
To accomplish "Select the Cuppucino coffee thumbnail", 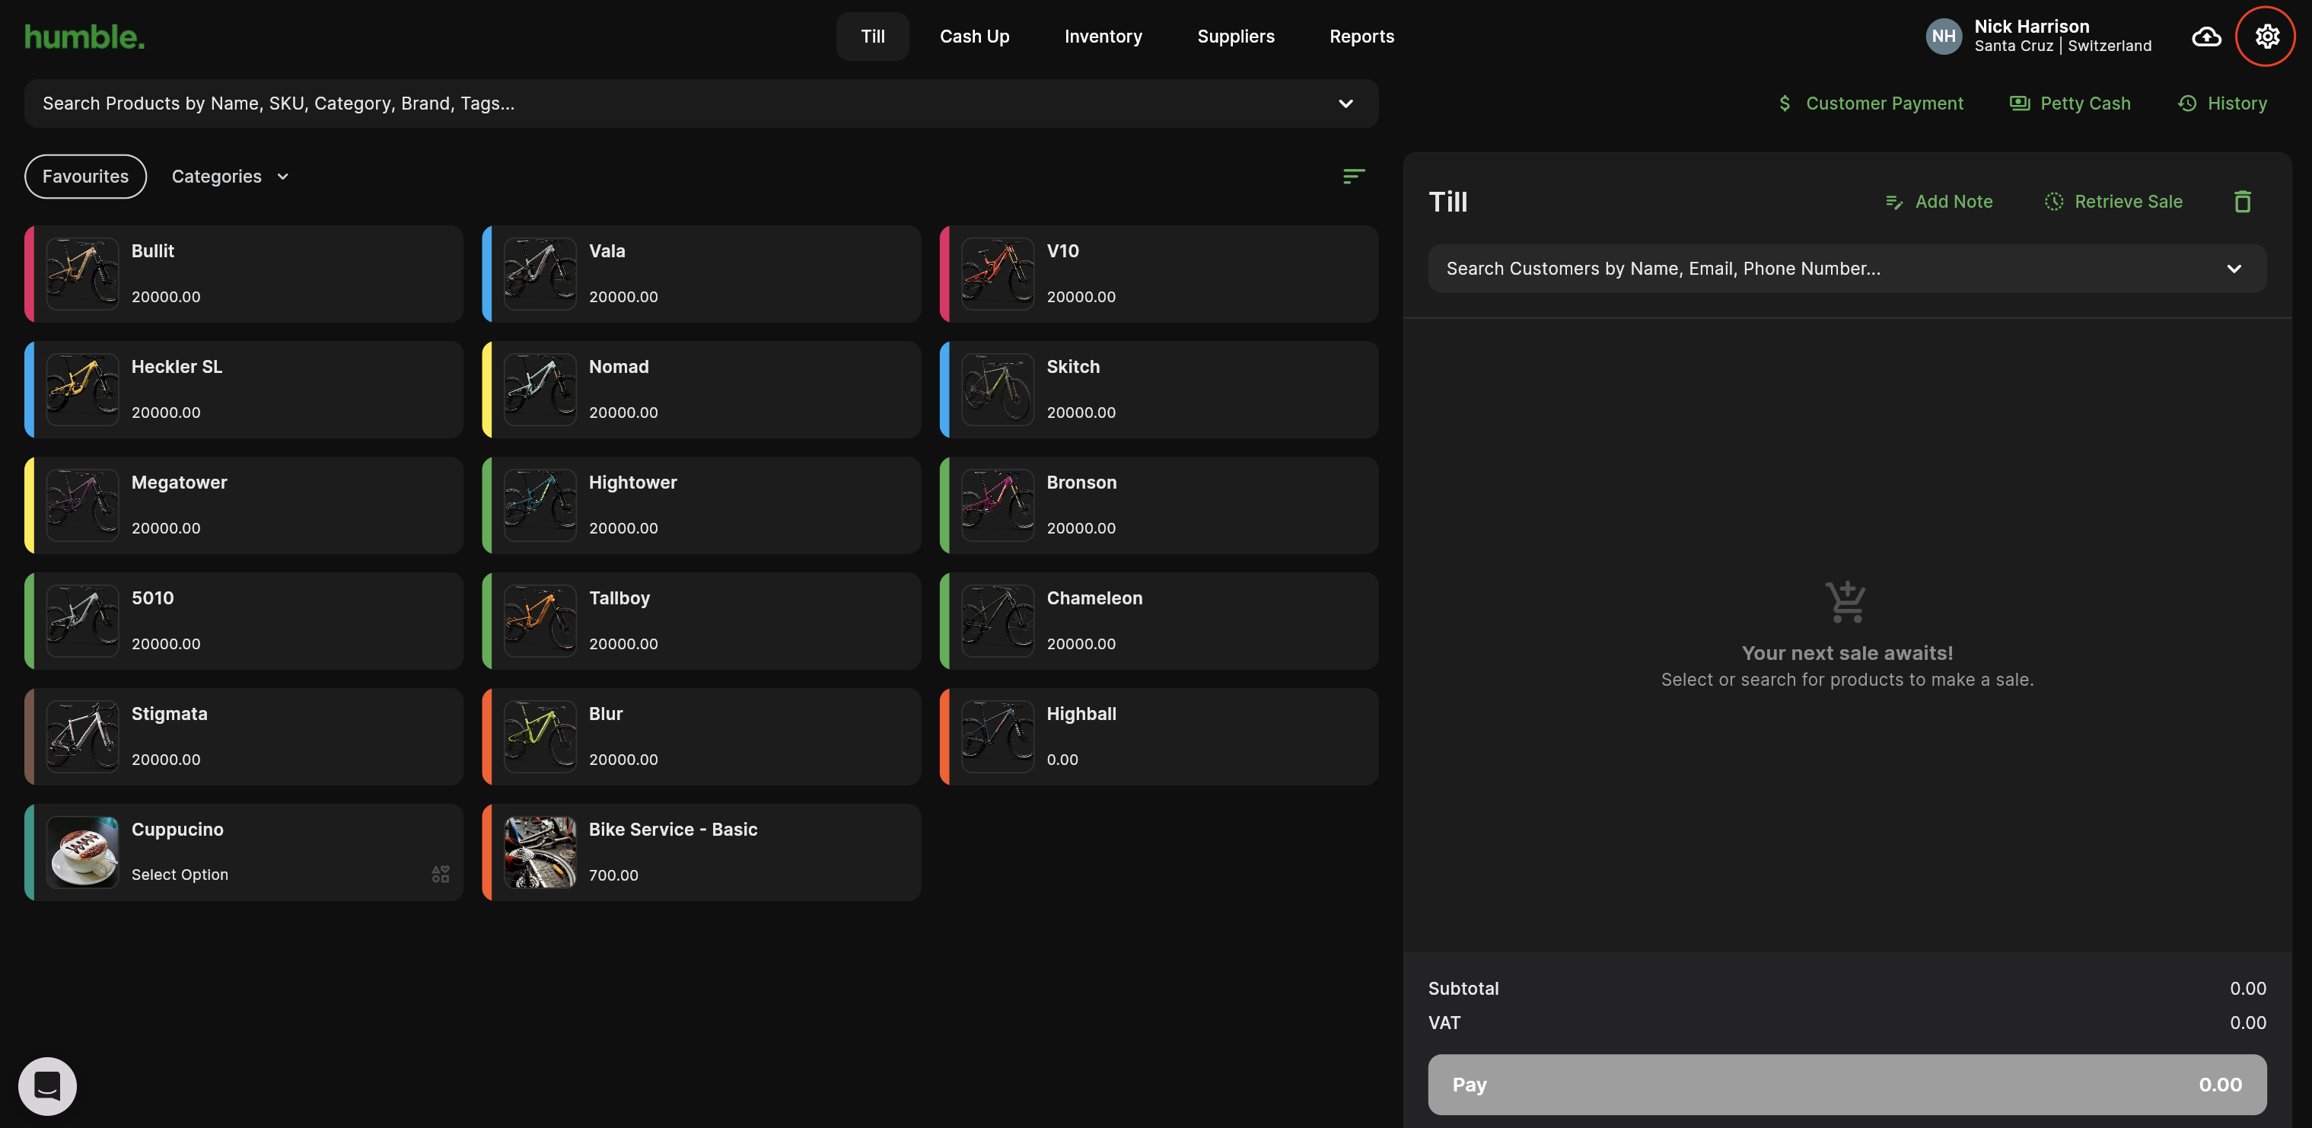I will (82, 852).
